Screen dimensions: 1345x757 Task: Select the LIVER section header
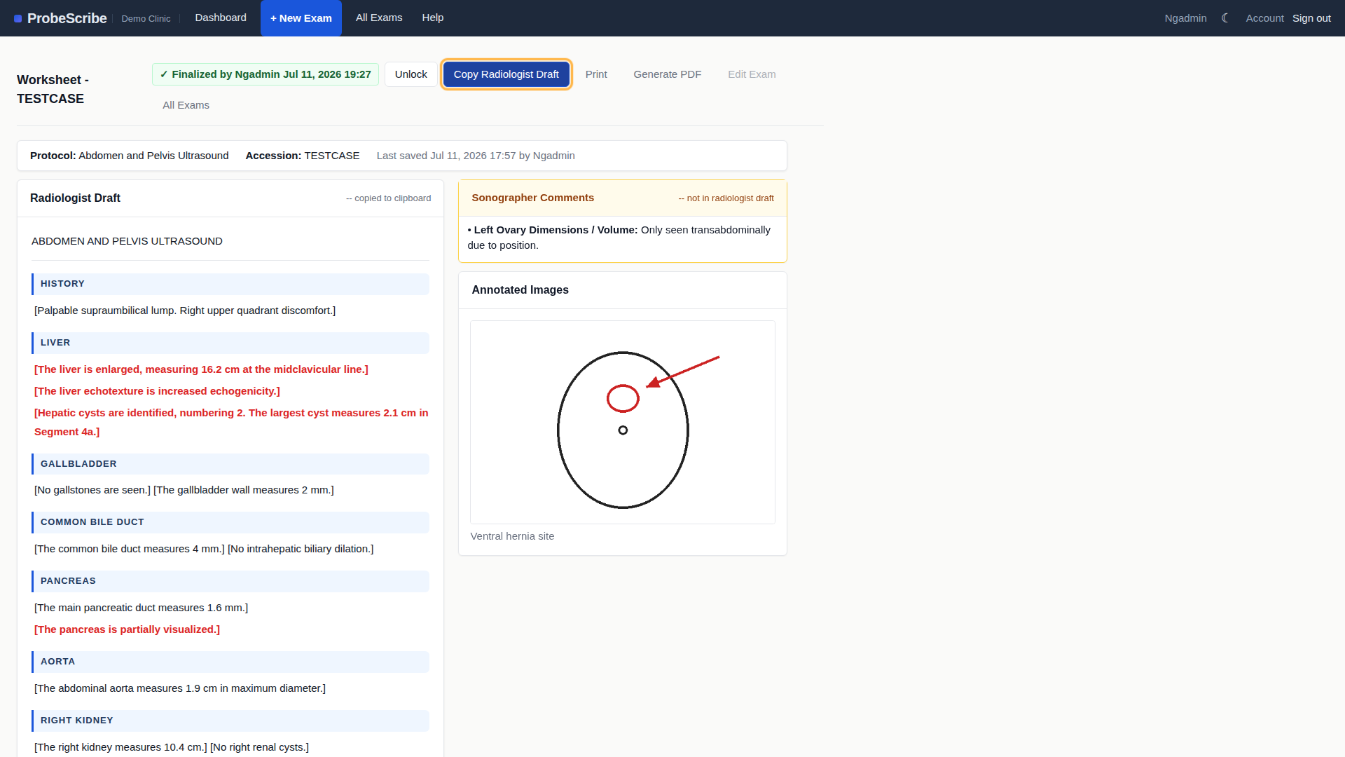pos(230,343)
